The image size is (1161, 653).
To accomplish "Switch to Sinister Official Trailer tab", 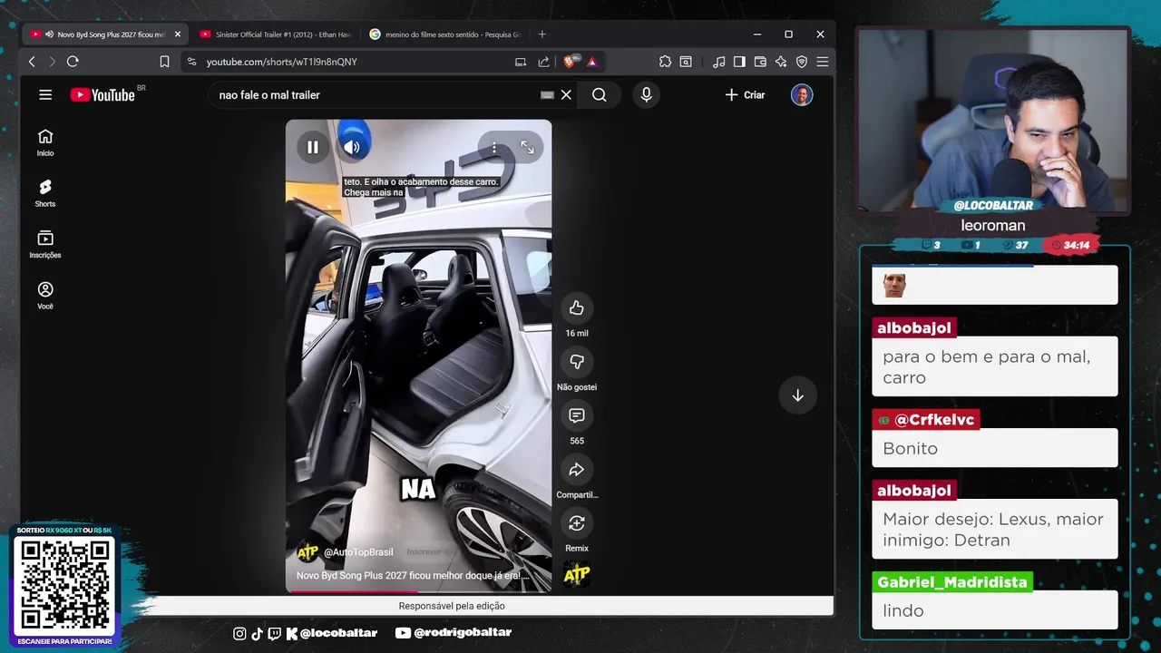I will (277, 34).
